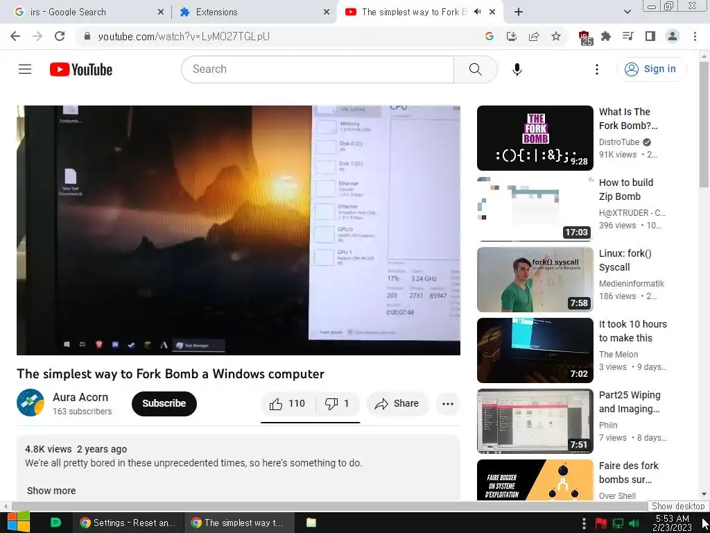
Task: Click the vertical page scrollbar
Action: [704, 125]
